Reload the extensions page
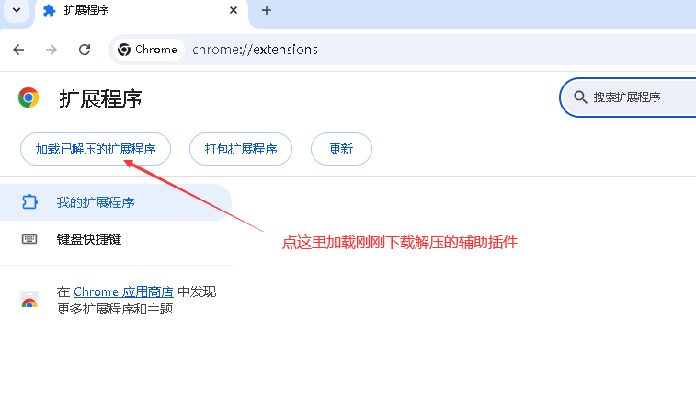 click(x=85, y=50)
